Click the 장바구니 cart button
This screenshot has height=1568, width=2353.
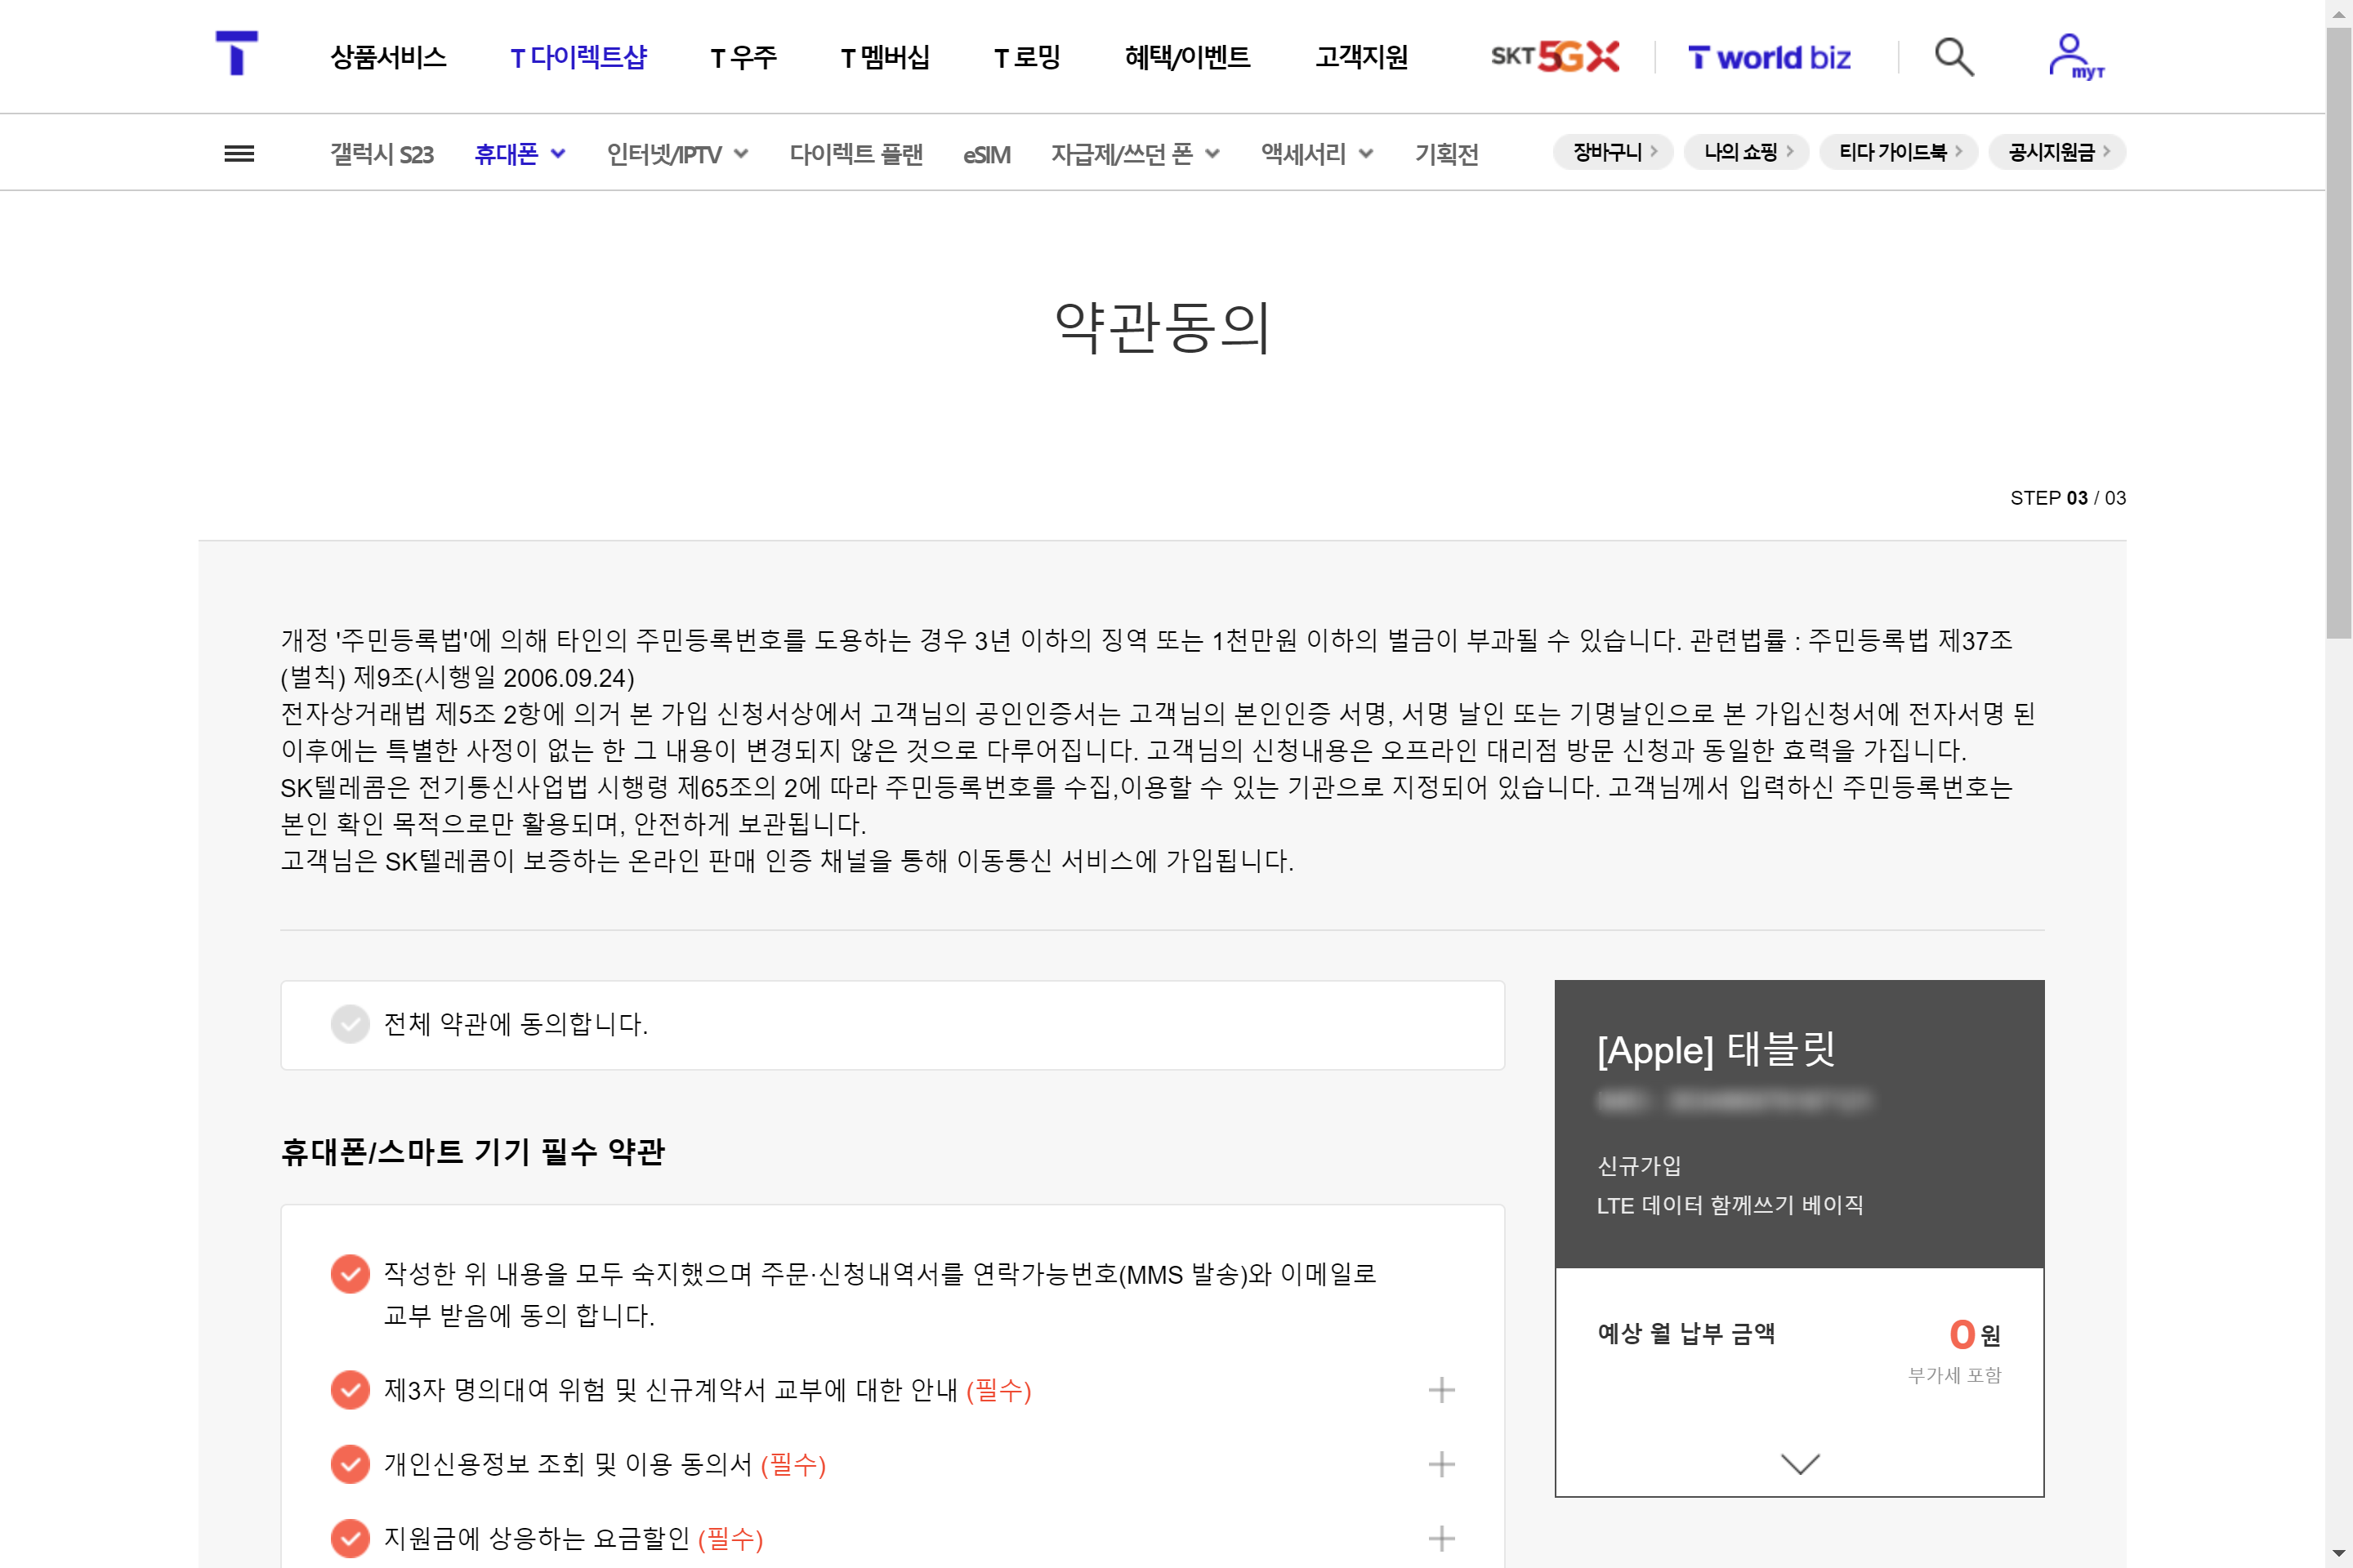(x=1613, y=152)
